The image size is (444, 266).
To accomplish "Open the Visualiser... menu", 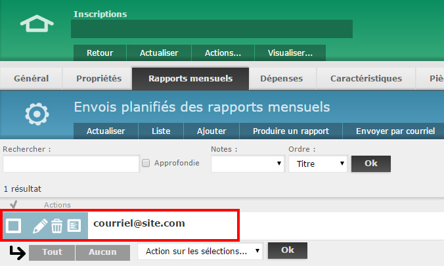I will coord(290,53).
